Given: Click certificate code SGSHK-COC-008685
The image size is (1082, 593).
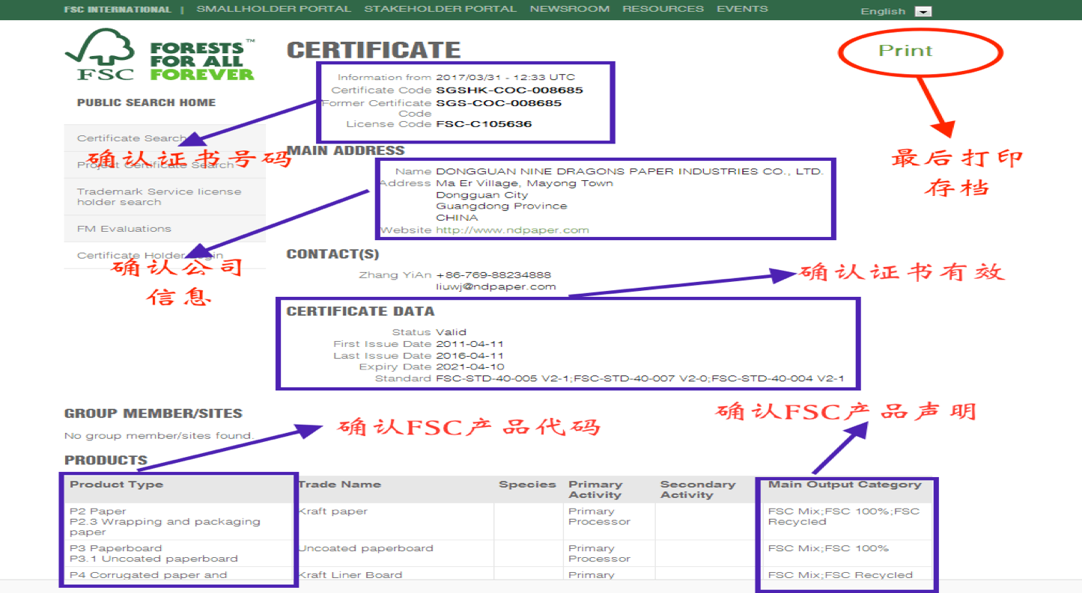Looking at the screenshot, I should (x=509, y=90).
